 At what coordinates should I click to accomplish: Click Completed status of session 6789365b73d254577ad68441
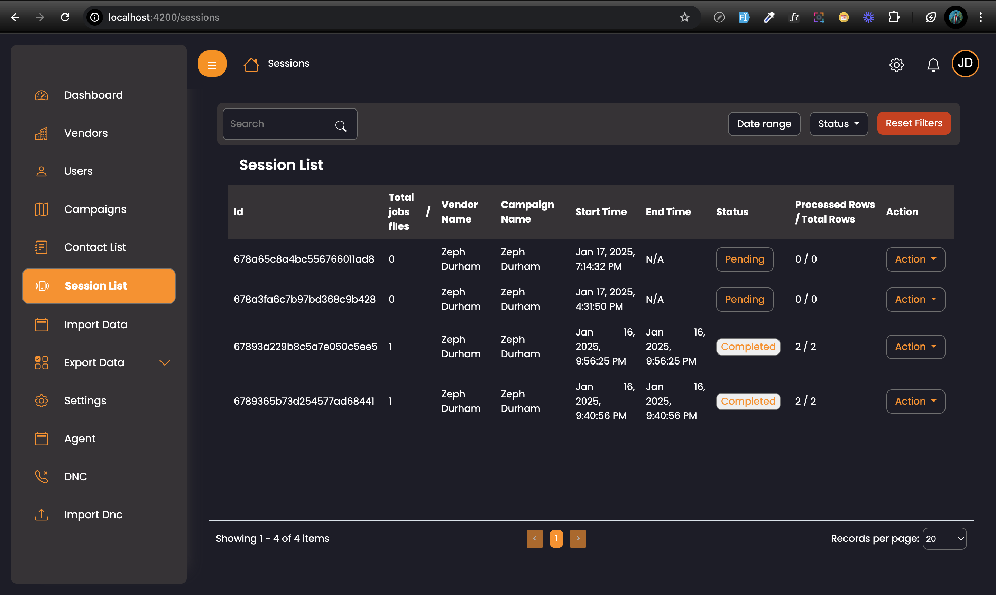click(748, 402)
